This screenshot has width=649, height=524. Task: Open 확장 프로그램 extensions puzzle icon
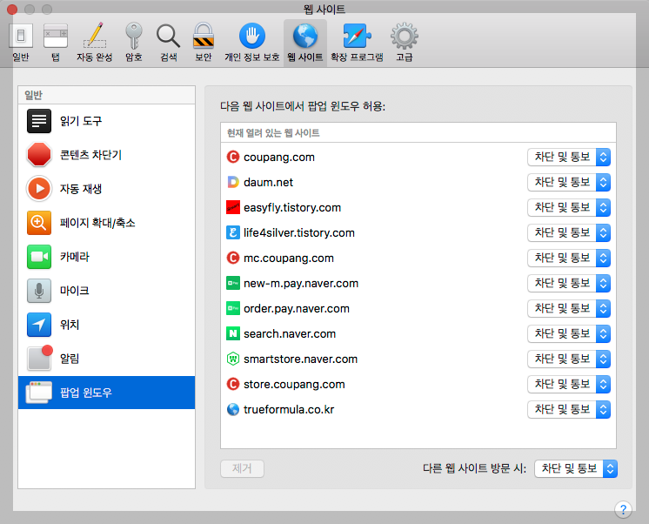pos(357,36)
